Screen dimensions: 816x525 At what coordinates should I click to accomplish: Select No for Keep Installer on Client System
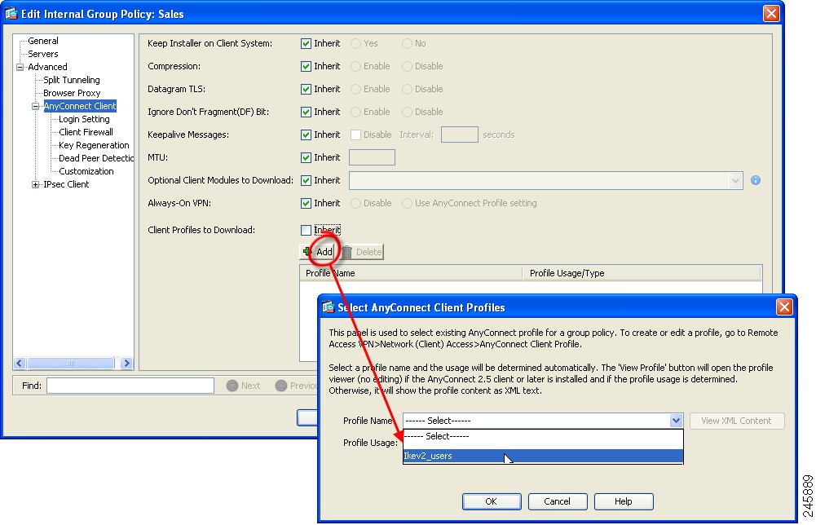pyautogui.click(x=407, y=44)
